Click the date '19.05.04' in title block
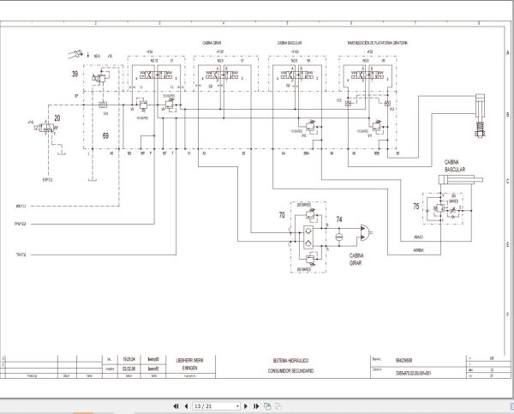 tap(128, 359)
